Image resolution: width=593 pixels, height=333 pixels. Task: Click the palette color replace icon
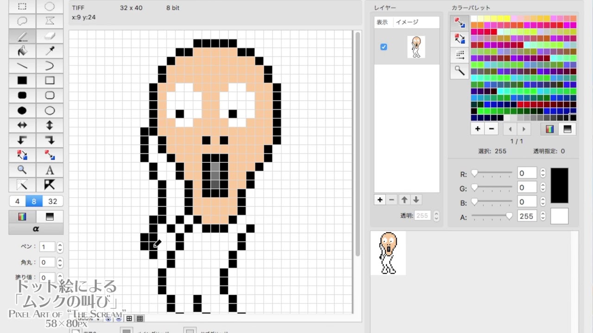(x=460, y=23)
